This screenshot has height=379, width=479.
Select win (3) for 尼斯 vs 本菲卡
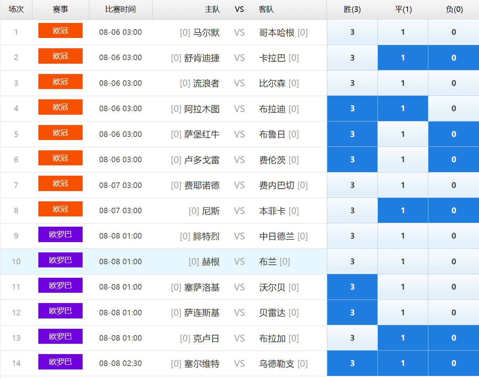coord(352,210)
